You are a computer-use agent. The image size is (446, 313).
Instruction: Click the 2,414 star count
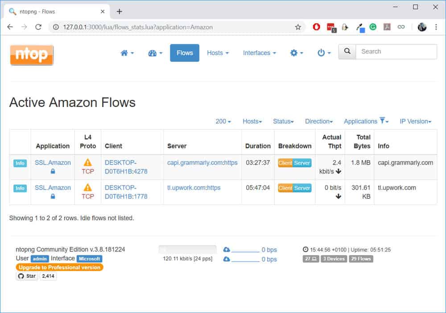(48, 276)
